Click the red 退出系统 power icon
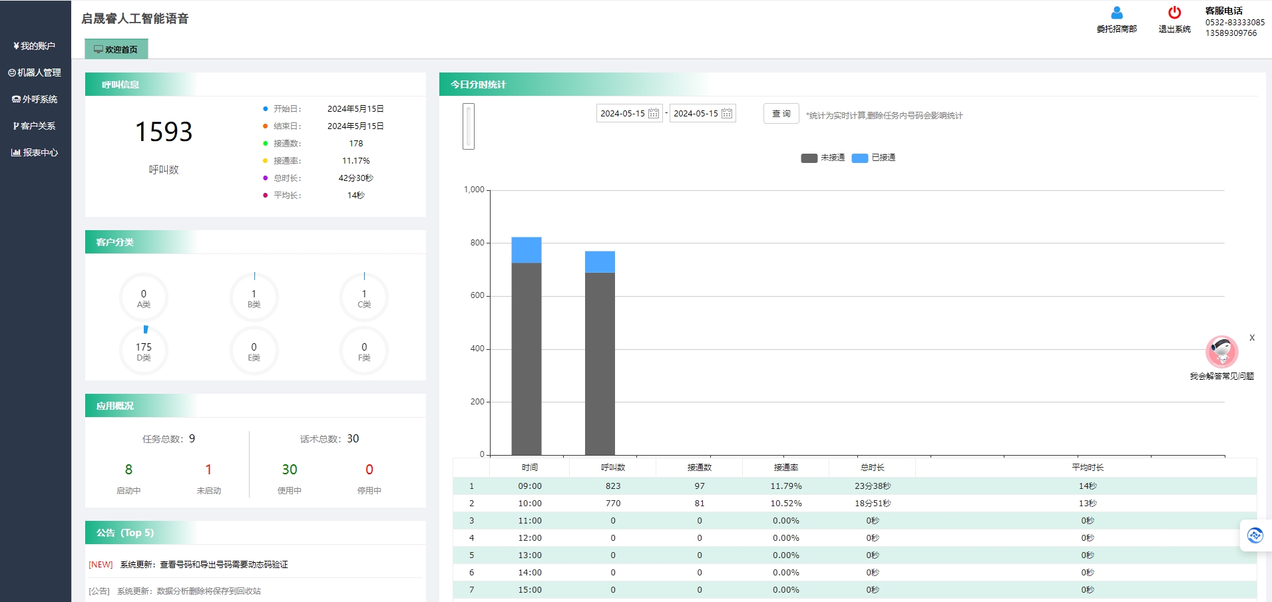1272x602 pixels. (x=1174, y=13)
